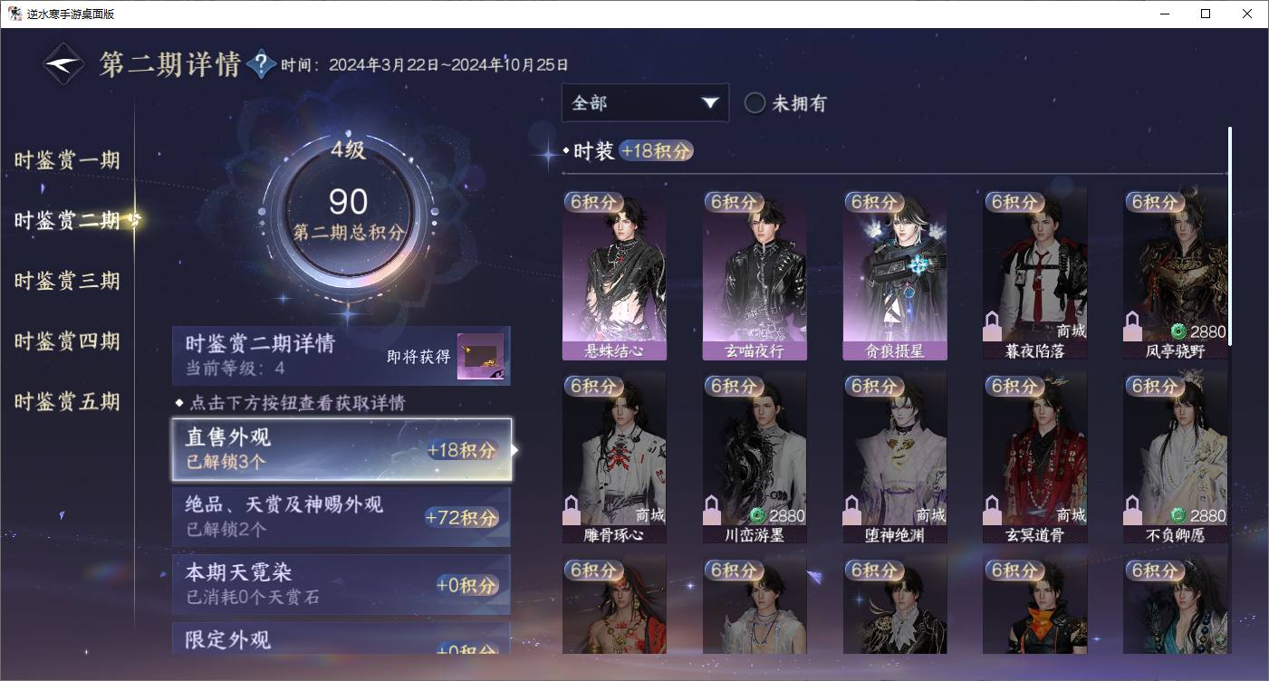This screenshot has height=681, width=1269.
Task: Click the jade currency icon on 川峦游墨
Action: coord(758,515)
